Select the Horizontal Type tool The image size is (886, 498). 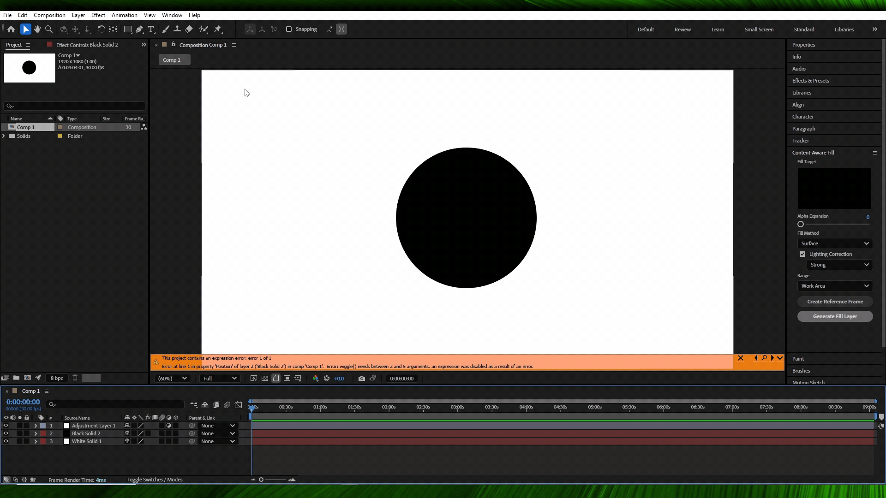(x=151, y=29)
